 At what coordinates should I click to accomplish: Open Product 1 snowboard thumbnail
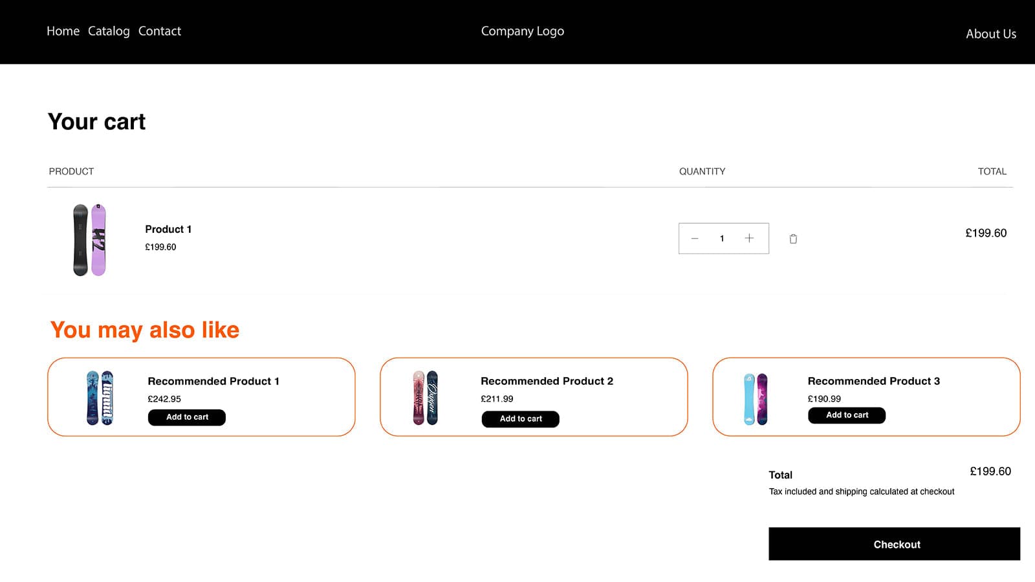tap(89, 240)
